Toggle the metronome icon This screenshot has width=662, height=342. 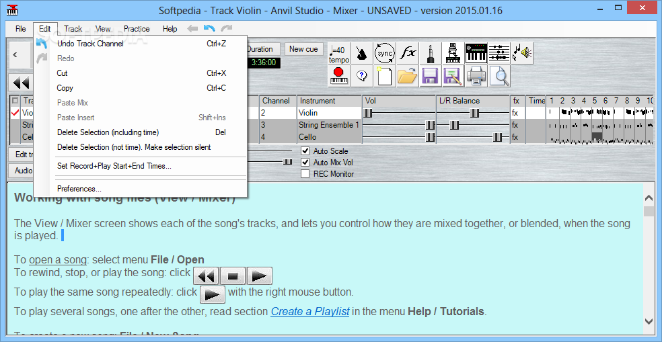362,54
